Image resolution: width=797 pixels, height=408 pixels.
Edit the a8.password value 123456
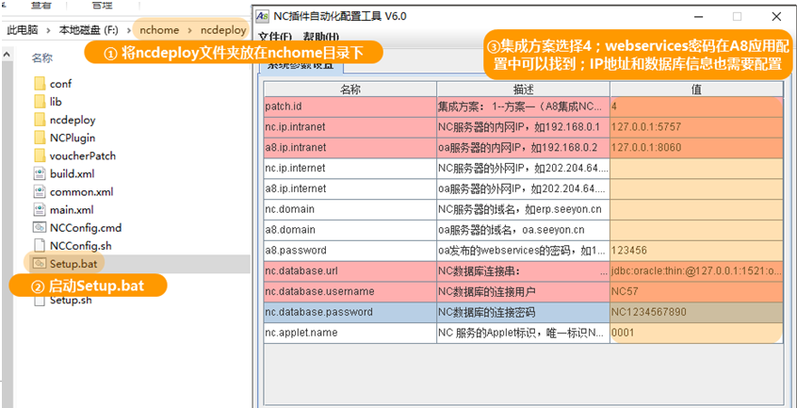[x=696, y=251]
